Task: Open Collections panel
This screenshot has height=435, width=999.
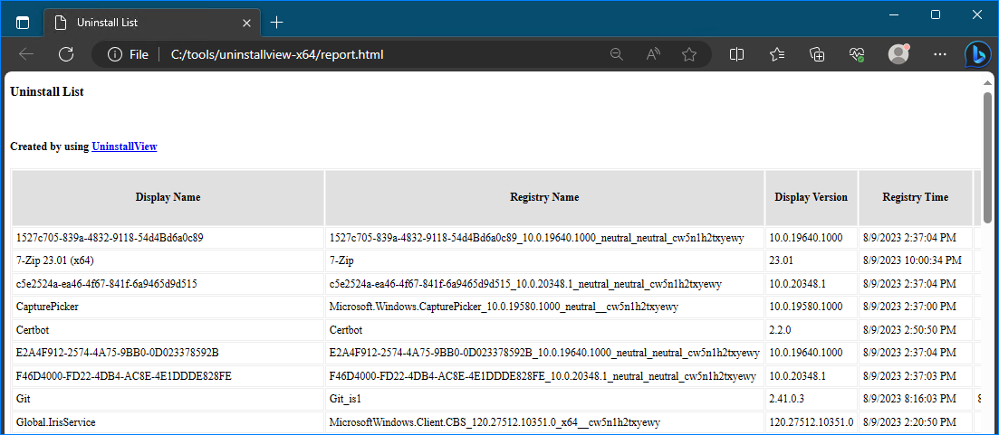Action: pyautogui.click(x=818, y=54)
